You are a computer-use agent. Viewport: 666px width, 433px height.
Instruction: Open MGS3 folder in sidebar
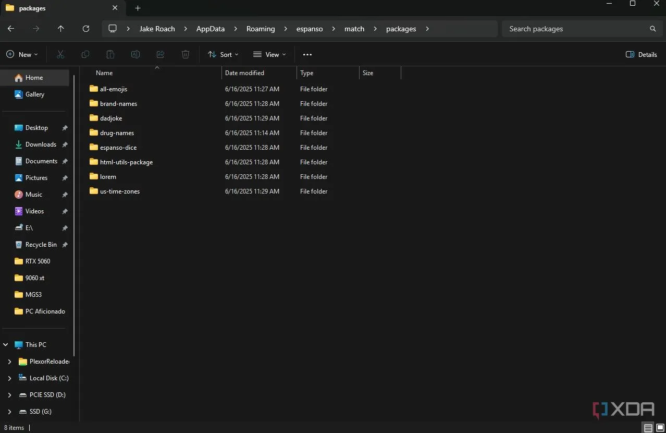click(x=33, y=295)
